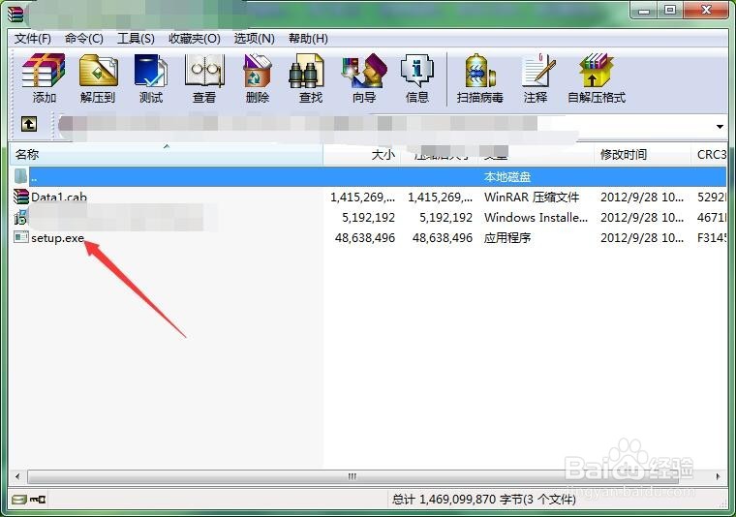Click the Test (测试) toolbar icon
The image size is (736, 517).
(x=151, y=71)
